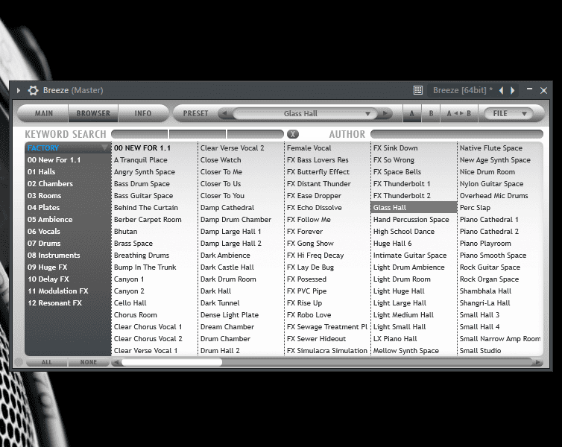Image resolution: width=562 pixels, height=447 pixels.
Task: Load preset A Tranquil Place
Action: click(140, 160)
